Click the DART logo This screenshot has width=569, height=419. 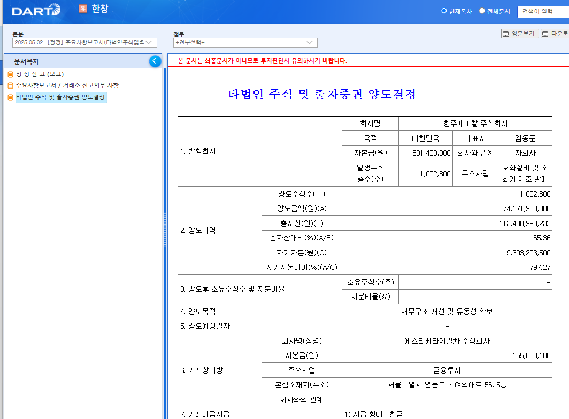(34, 10)
